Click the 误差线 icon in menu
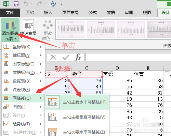This screenshot has height=136, width=171. click(x=6, y=89)
